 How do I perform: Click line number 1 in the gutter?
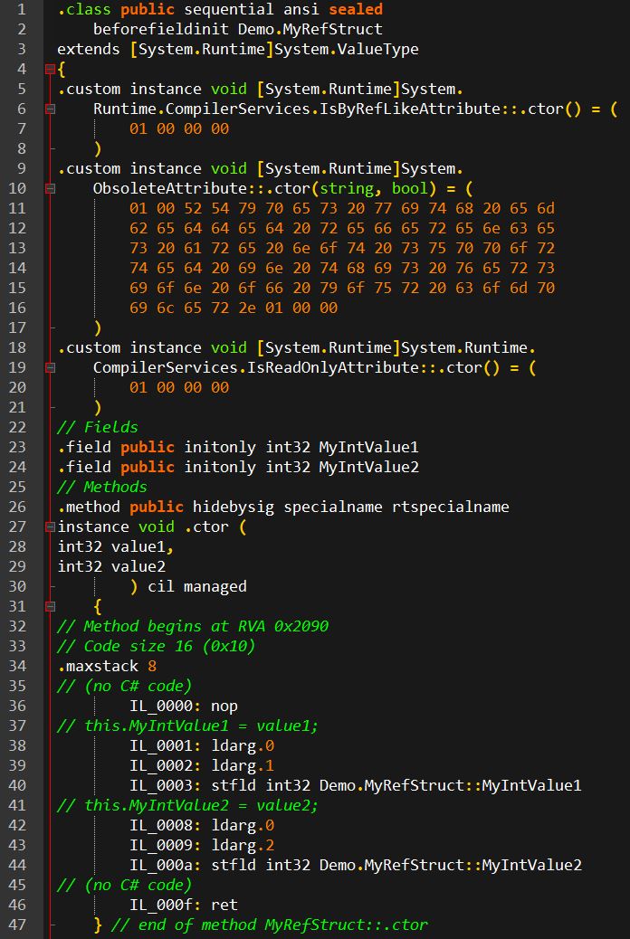click(22, 9)
